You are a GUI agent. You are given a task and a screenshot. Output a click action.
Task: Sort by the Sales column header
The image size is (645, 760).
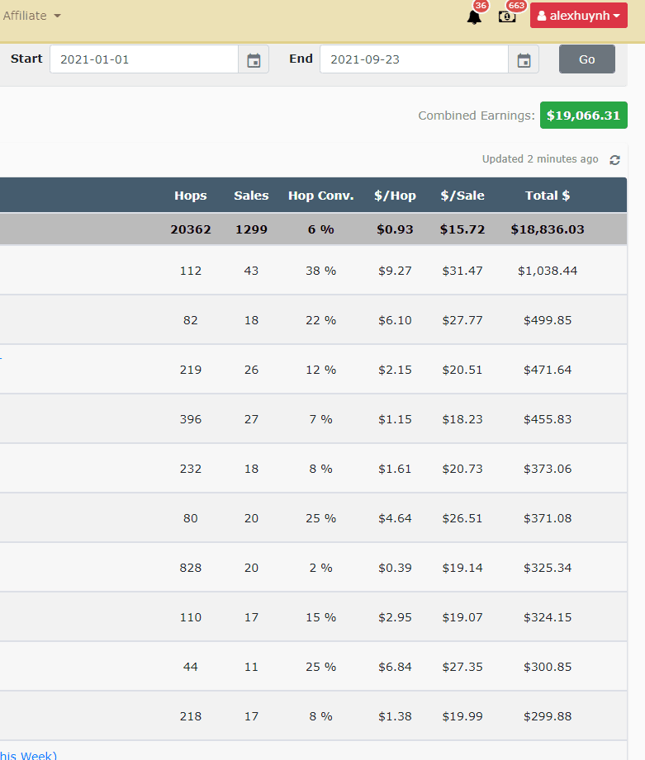(251, 196)
